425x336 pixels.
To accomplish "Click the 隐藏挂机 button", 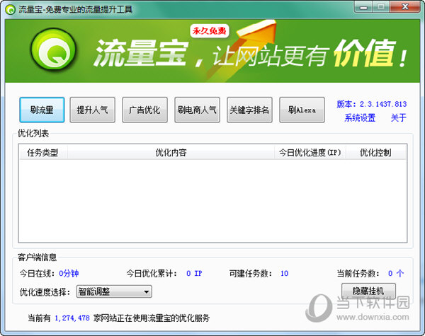I will click(x=368, y=291).
